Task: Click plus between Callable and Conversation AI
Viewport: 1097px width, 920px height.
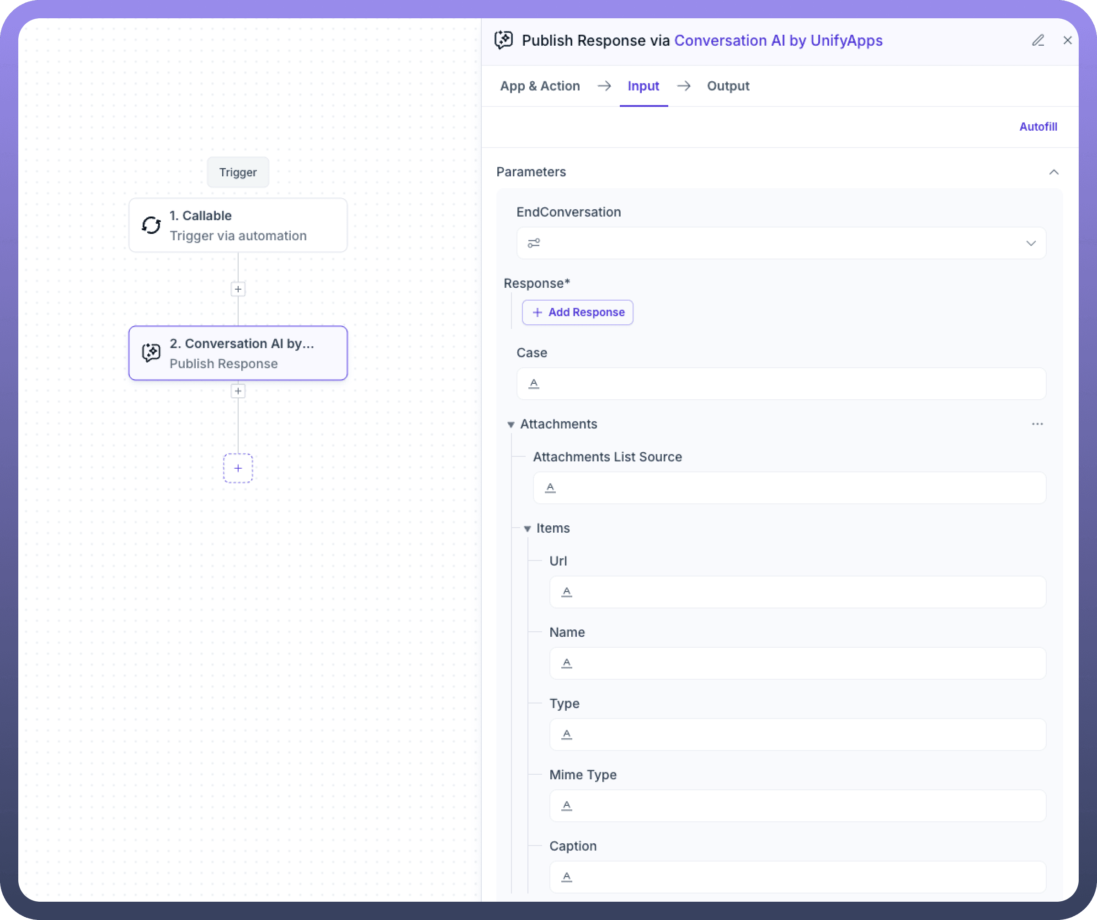Action: tap(238, 289)
